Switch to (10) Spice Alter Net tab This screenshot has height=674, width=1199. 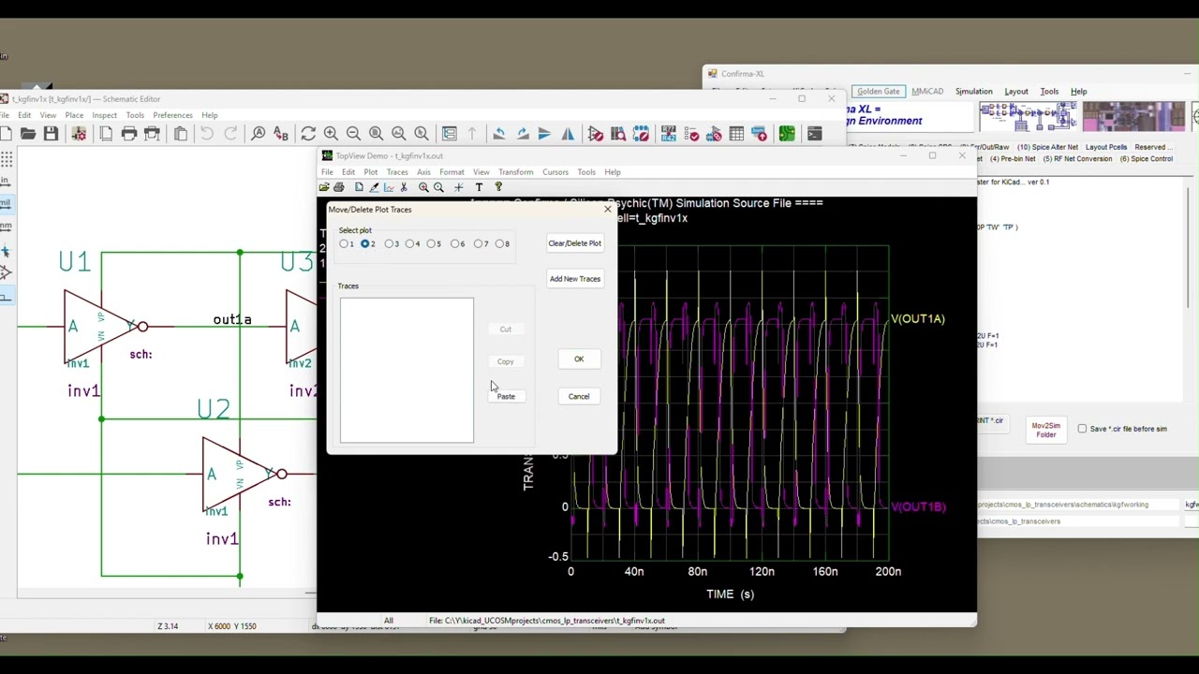pos(1047,147)
